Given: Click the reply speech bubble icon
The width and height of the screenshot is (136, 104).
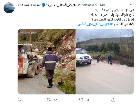Looking at the screenshot, I should (x=20, y=100).
